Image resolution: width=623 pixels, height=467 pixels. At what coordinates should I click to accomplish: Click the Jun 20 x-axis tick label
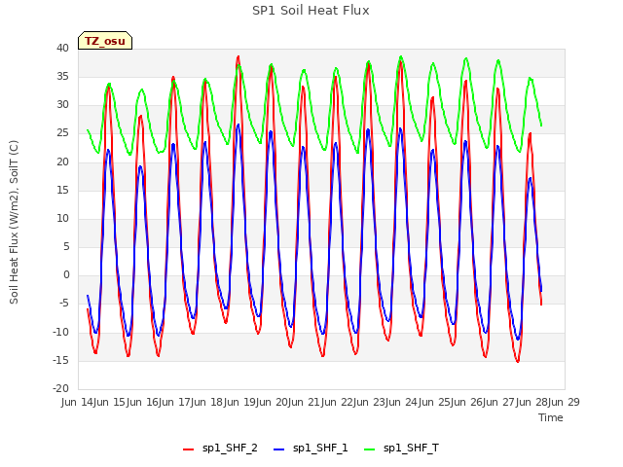click(273, 402)
